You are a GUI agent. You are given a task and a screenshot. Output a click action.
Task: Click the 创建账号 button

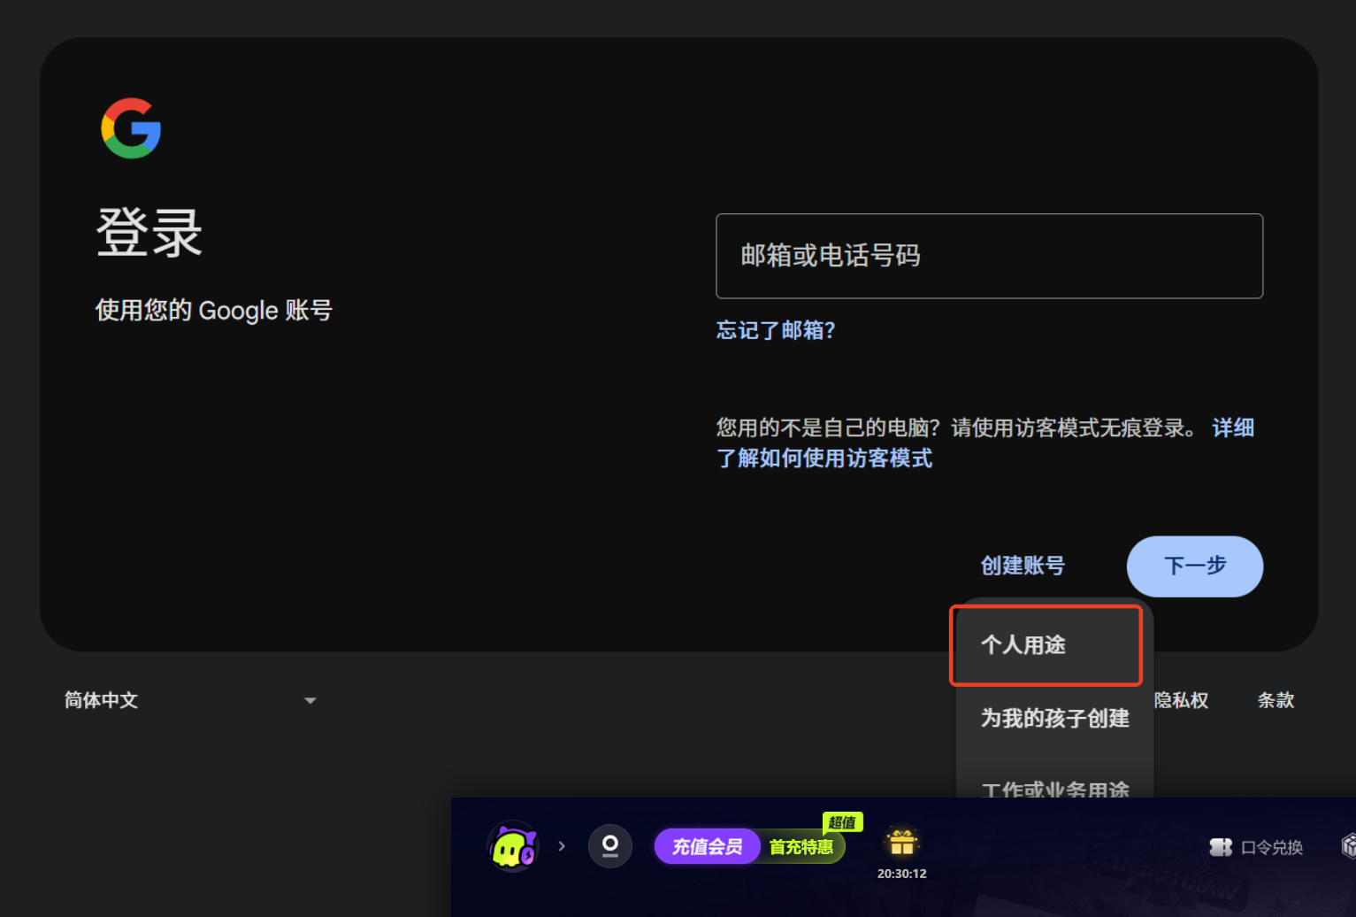(1023, 566)
